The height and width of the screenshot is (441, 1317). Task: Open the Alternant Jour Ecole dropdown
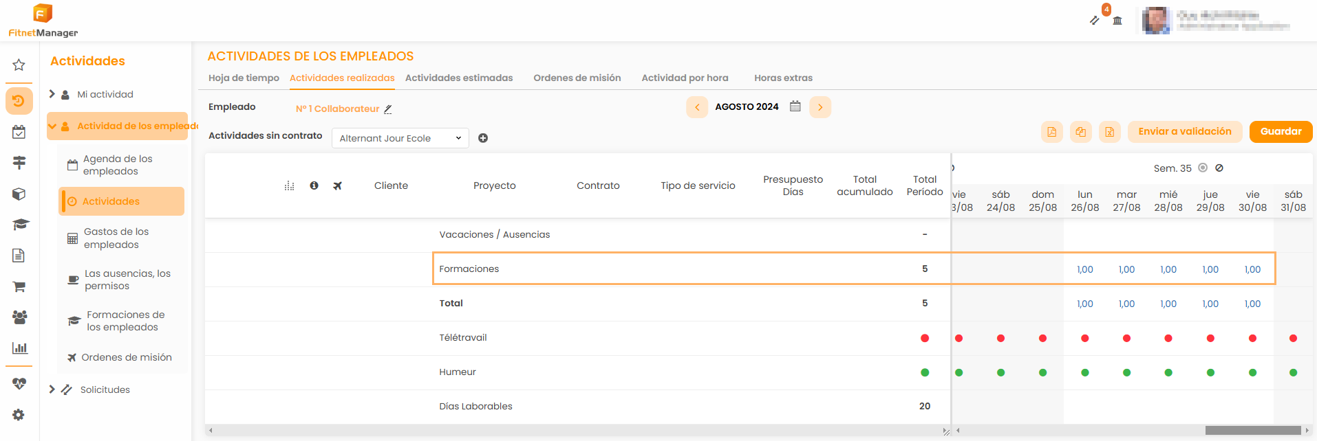pyautogui.click(x=400, y=138)
